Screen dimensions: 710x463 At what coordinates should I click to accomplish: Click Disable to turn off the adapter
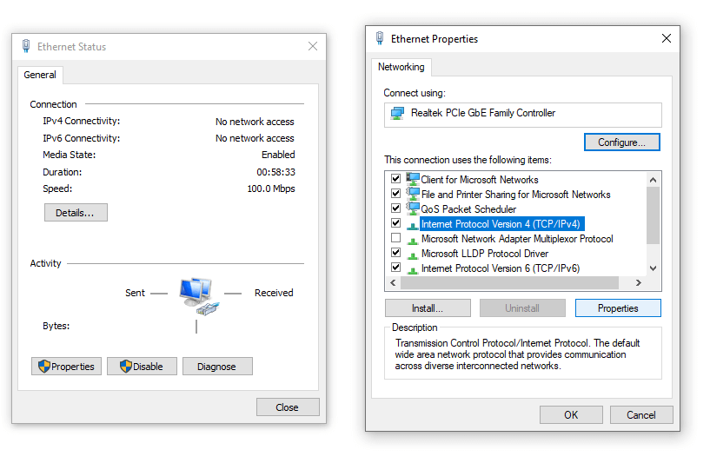tap(142, 367)
